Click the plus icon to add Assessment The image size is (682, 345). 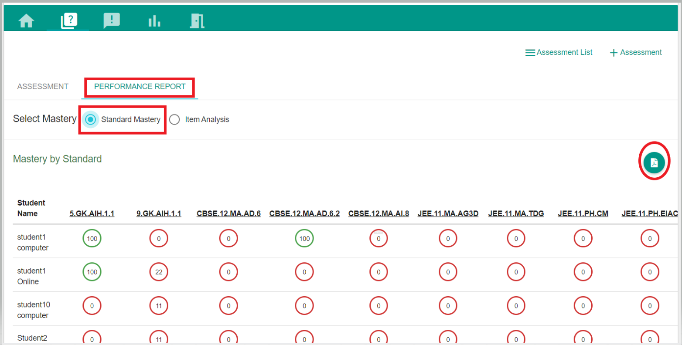(x=614, y=53)
